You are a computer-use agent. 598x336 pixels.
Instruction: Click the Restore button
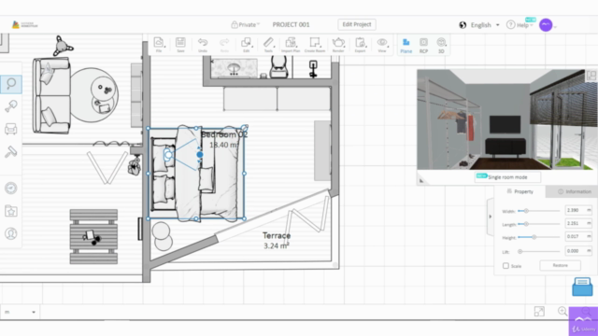click(560, 265)
